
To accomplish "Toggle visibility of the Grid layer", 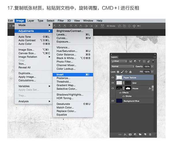I will click(113, 83).
